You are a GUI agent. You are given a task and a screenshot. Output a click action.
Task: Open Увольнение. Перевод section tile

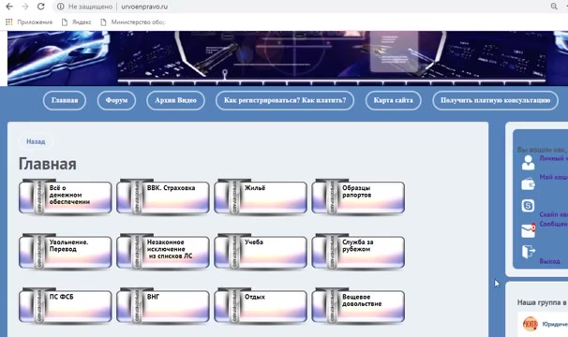[66, 252]
